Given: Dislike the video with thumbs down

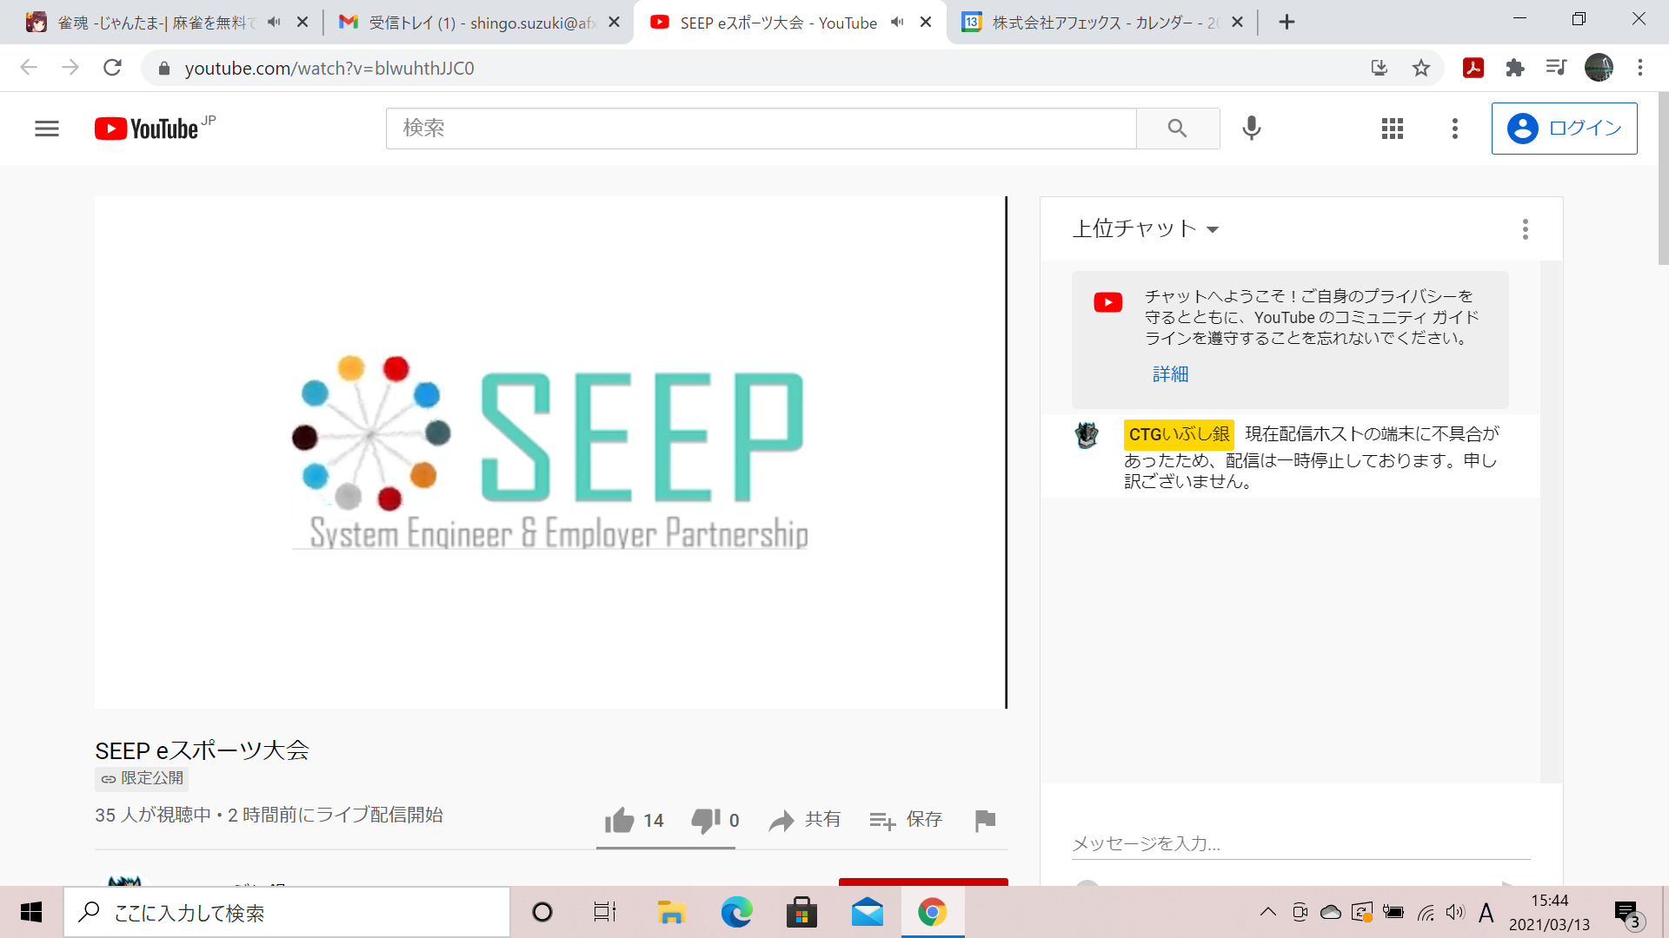Looking at the screenshot, I should (x=715, y=820).
